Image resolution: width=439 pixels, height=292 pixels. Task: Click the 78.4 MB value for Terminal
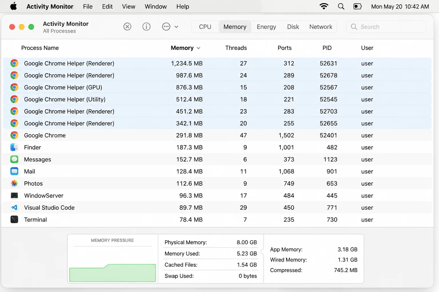(191, 220)
